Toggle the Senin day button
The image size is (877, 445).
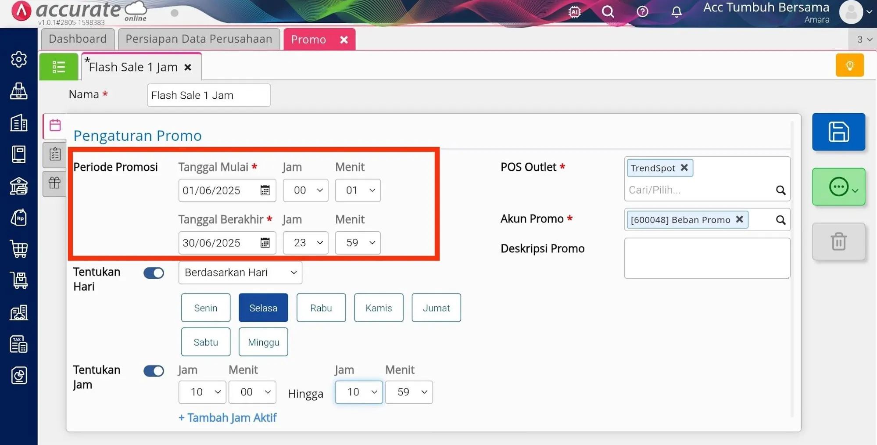206,308
